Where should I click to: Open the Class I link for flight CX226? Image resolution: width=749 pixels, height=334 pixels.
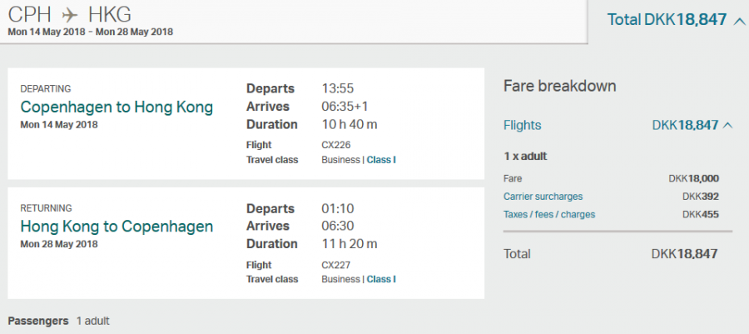(x=381, y=160)
